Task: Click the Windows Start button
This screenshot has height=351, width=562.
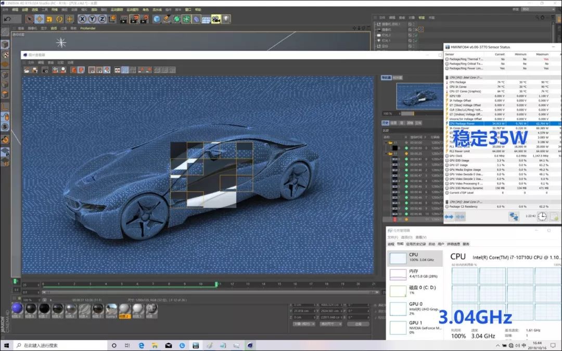Action: [7, 345]
